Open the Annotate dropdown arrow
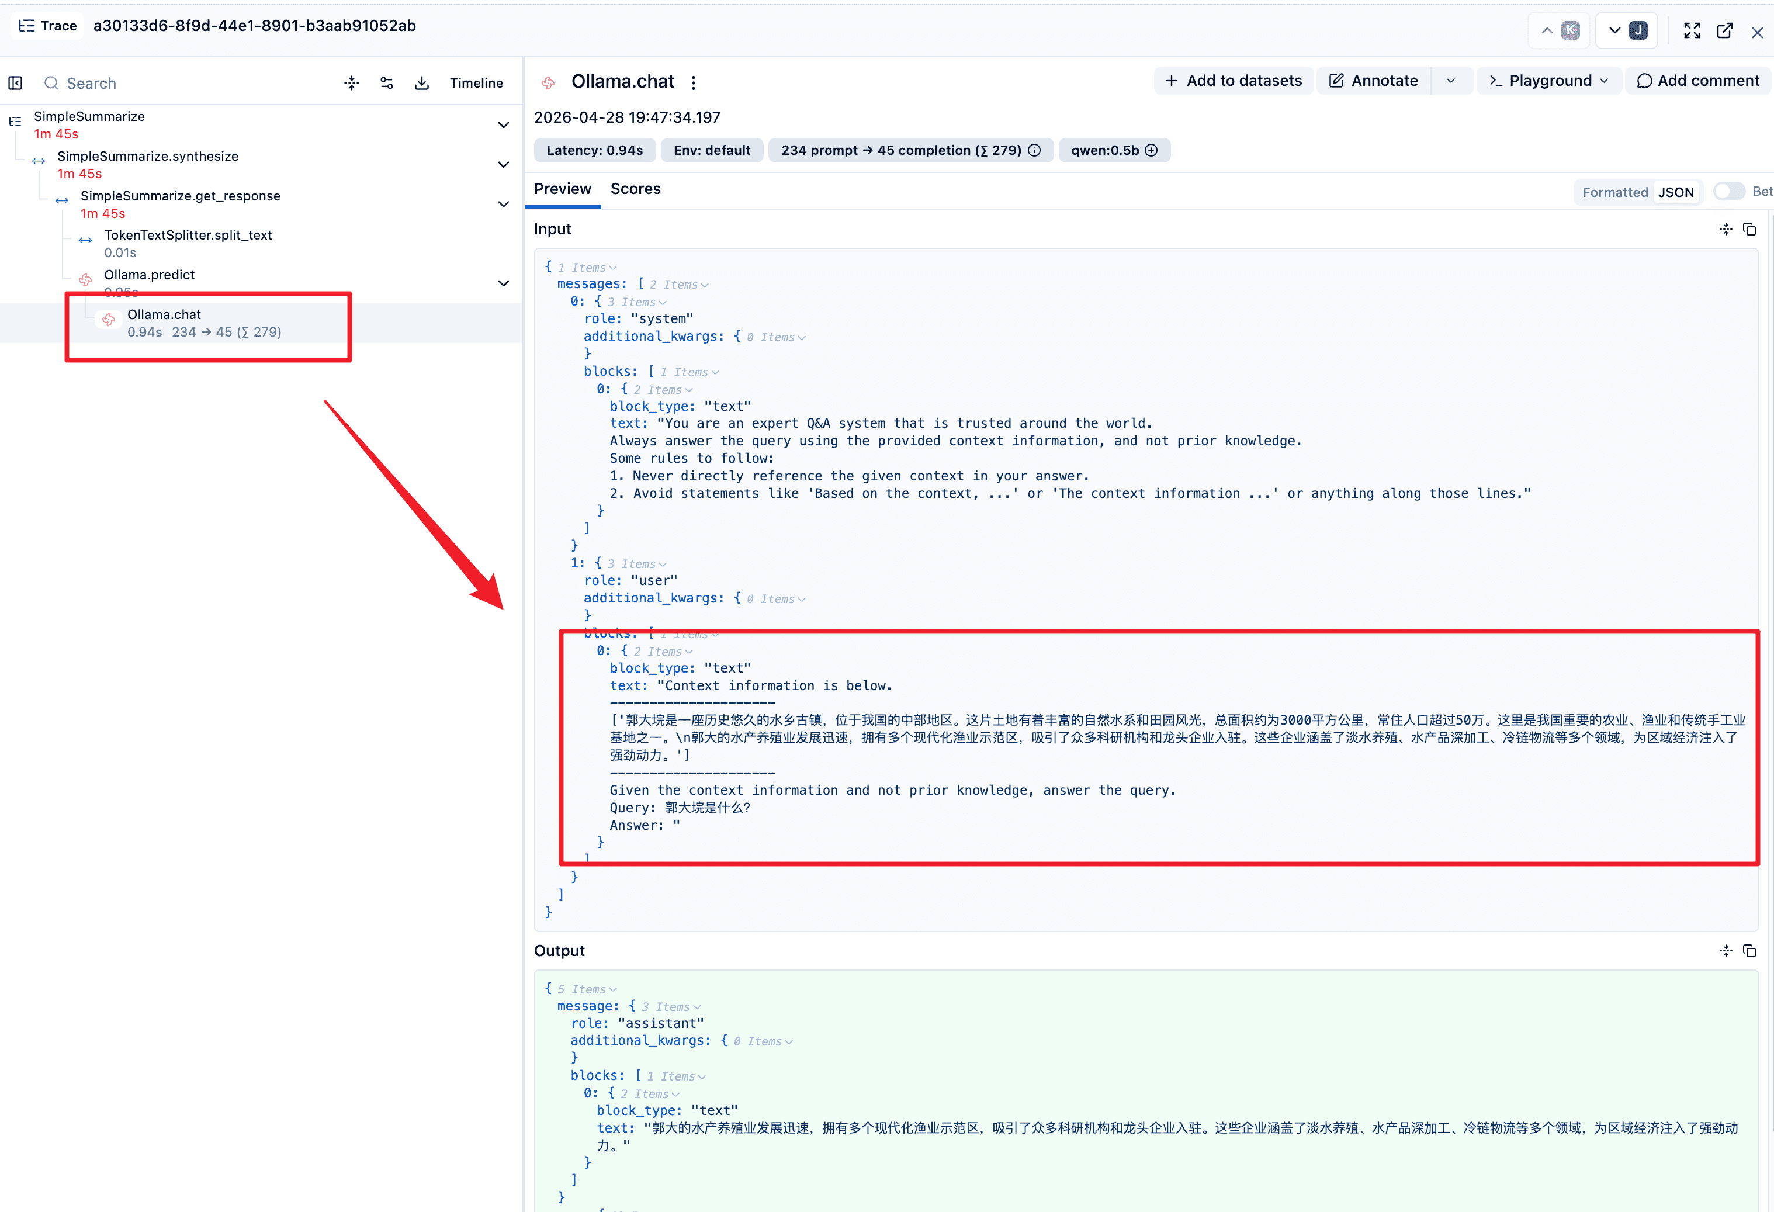 point(1450,81)
